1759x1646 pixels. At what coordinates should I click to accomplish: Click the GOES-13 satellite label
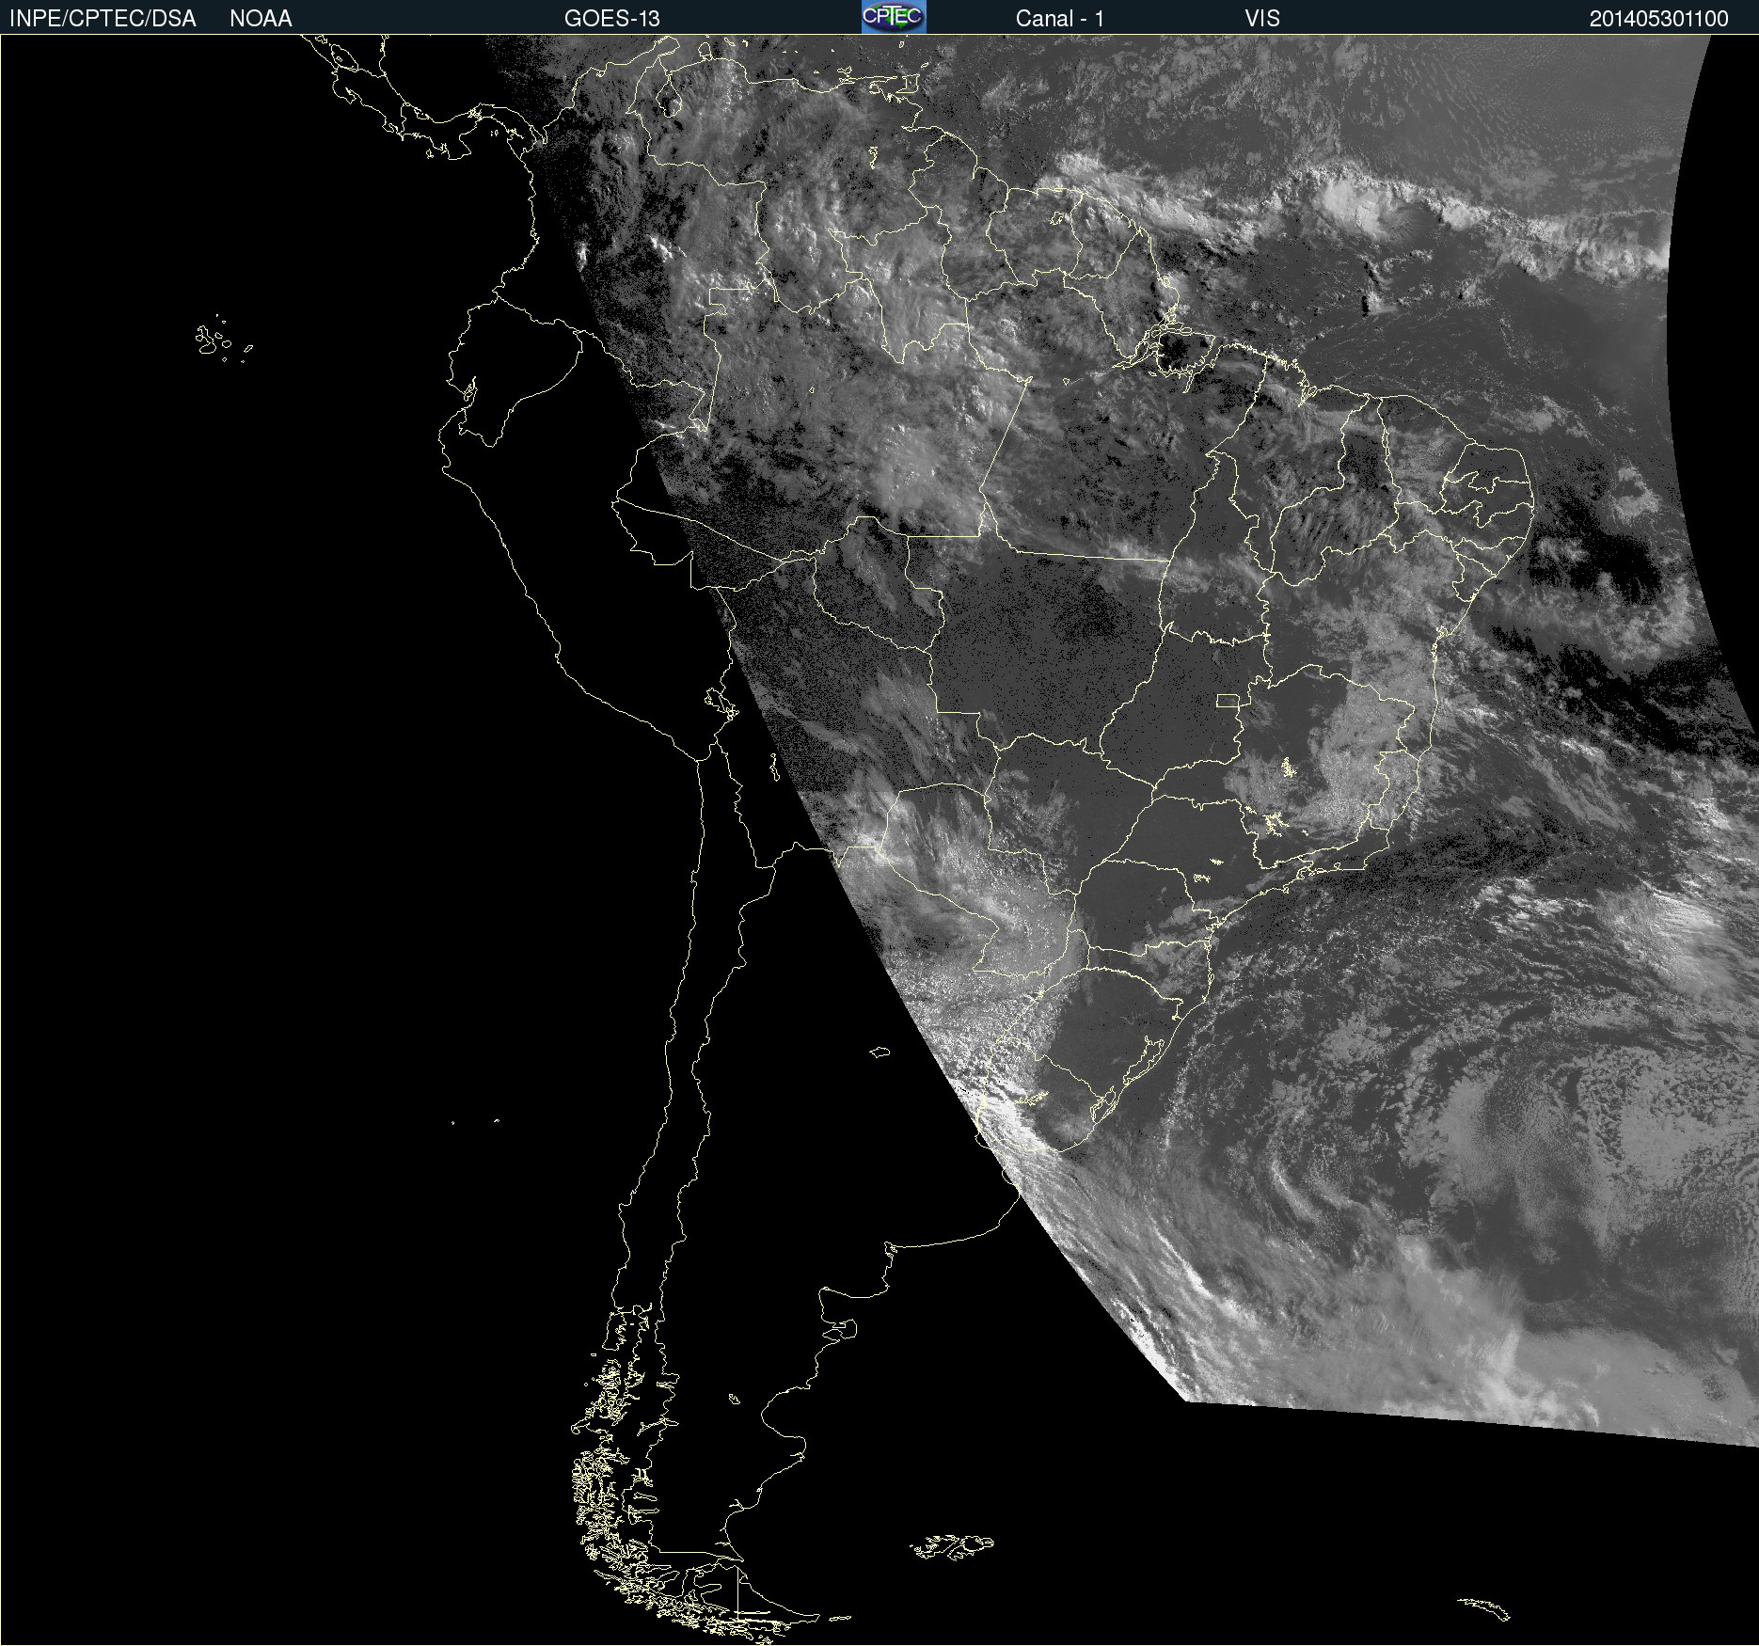612,19
